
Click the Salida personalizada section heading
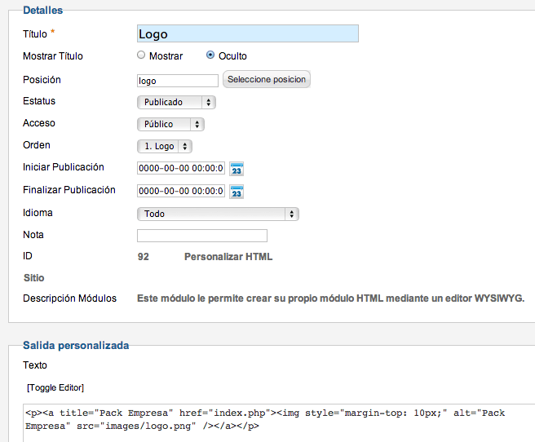point(76,346)
